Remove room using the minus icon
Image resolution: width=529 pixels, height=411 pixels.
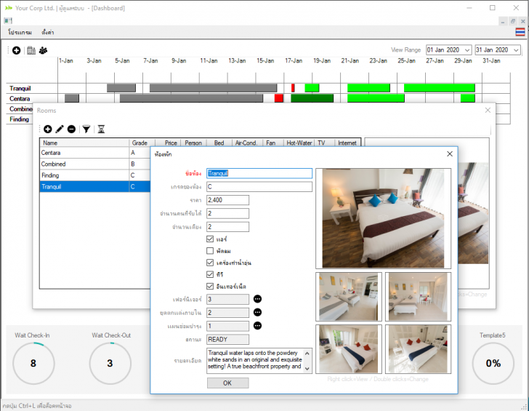coord(71,129)
